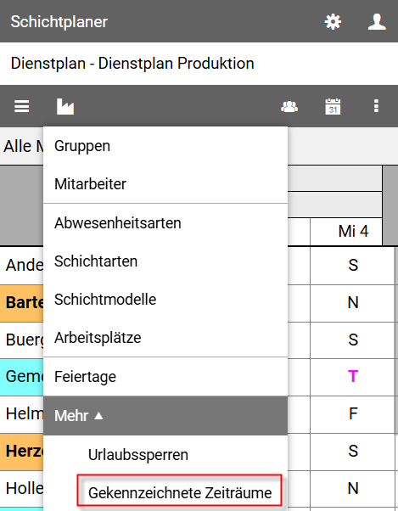Select the Herz employee row name
Viewport: 398px width, 511px height.
[x=21, y=452]
